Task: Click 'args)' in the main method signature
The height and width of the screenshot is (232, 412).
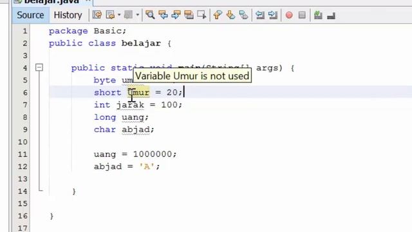Action: click(x=269, y=68)
